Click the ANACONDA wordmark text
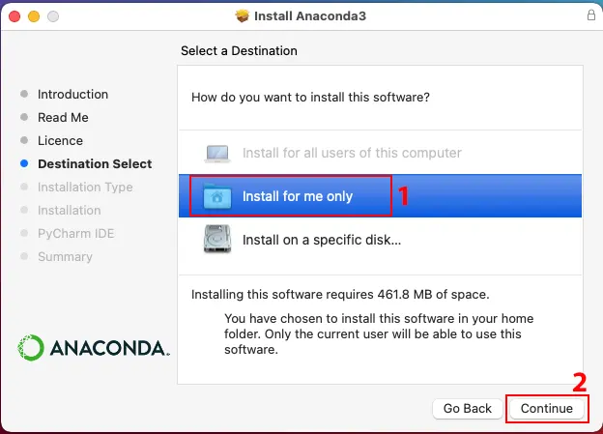The height and width of the screenshot is (434, 603). 109,348
